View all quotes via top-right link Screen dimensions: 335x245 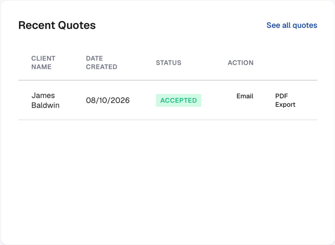tap(292, 25)
